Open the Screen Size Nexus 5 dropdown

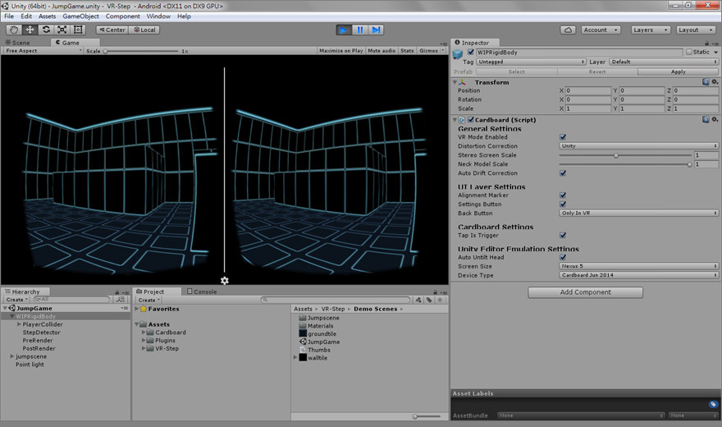tap(639, 266)
